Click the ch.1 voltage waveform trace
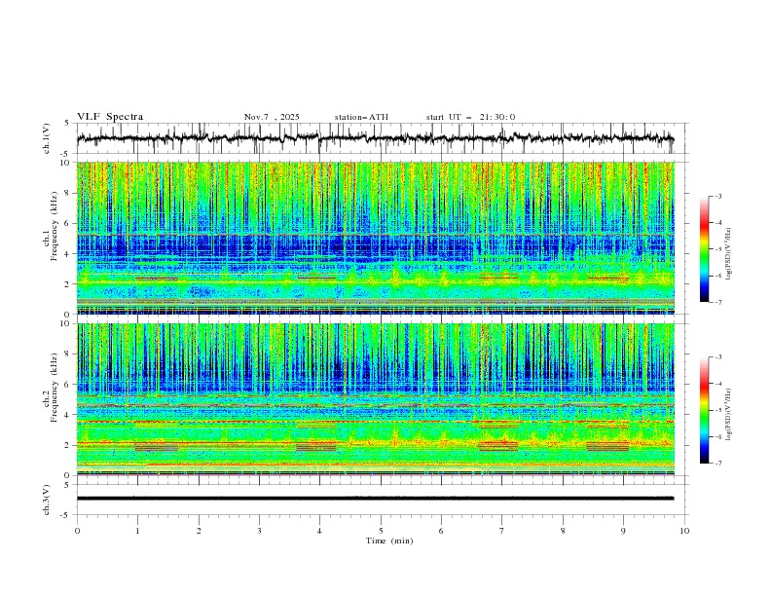The width and height of the screenshot is (771, 596). point(375,138)
